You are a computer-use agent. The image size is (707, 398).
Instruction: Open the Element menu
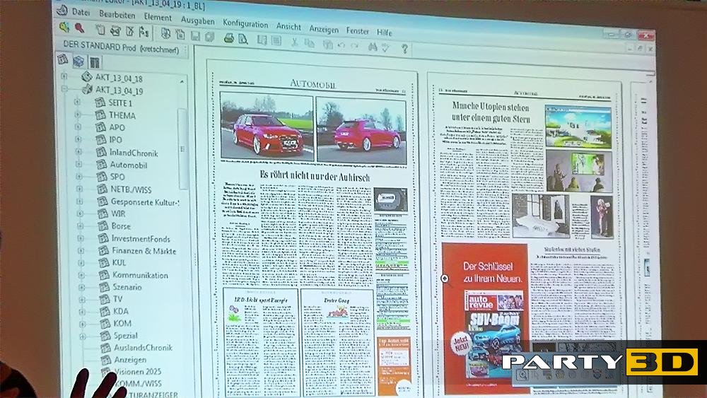(x=158, y=17)
